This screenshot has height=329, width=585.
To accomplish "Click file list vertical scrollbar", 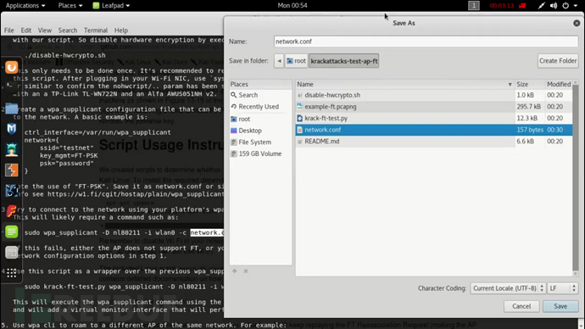I will pyautogui.click(x=576, y=177).
